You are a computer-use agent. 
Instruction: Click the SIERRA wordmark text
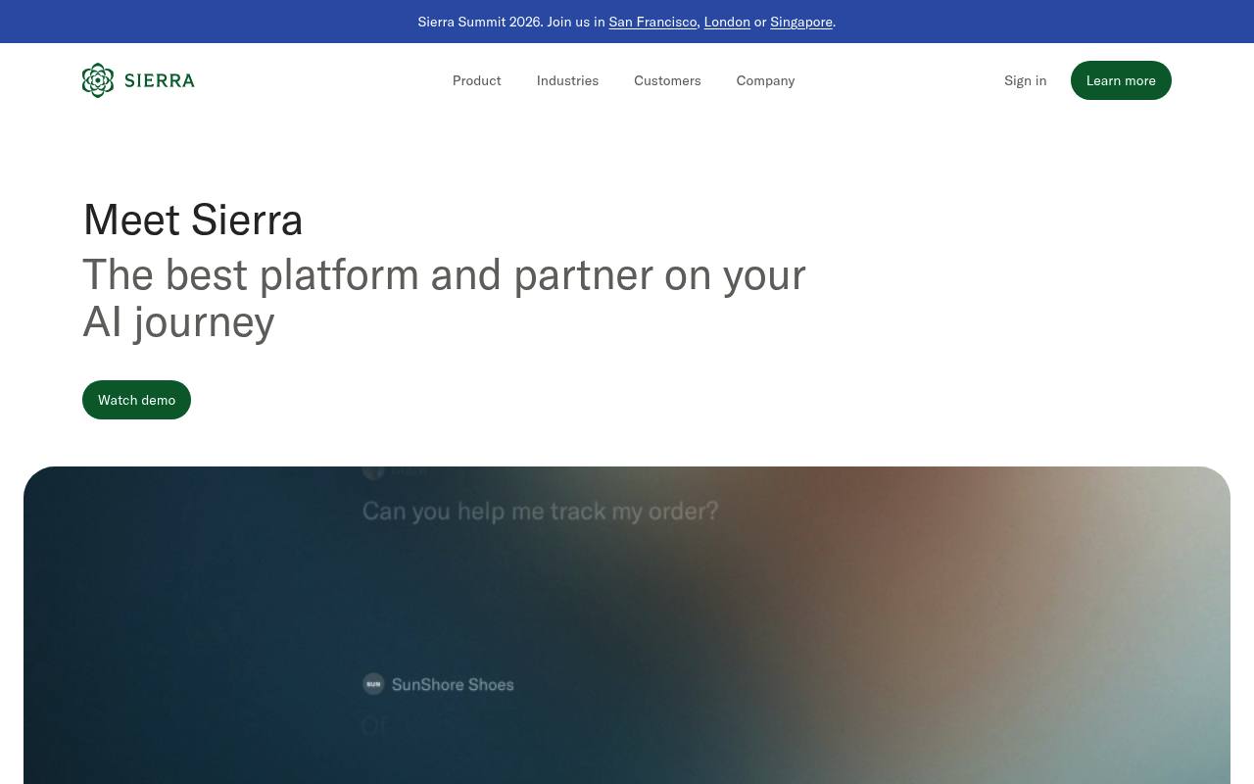[160, 80]
